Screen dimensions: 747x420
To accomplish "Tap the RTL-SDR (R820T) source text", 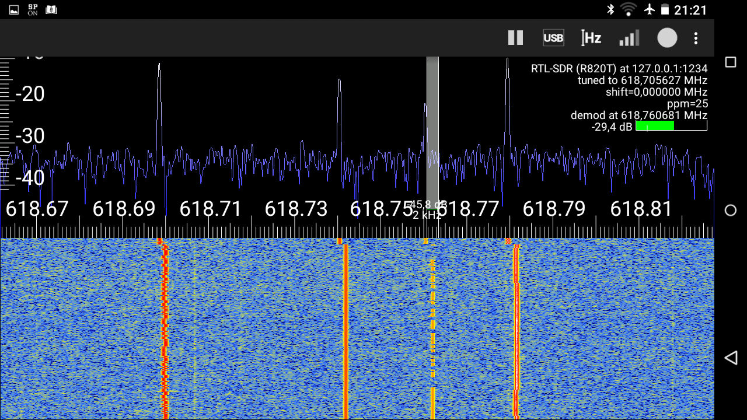I will [619, 68].
